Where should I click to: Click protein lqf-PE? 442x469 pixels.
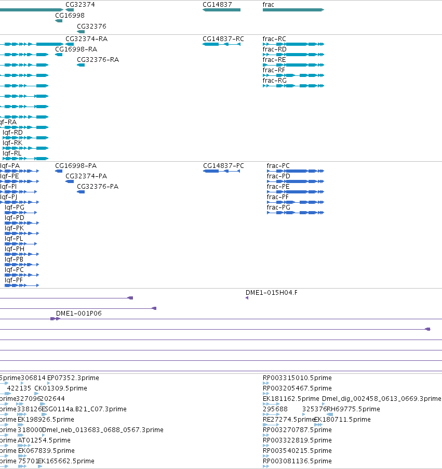click(x=9, y=176)
